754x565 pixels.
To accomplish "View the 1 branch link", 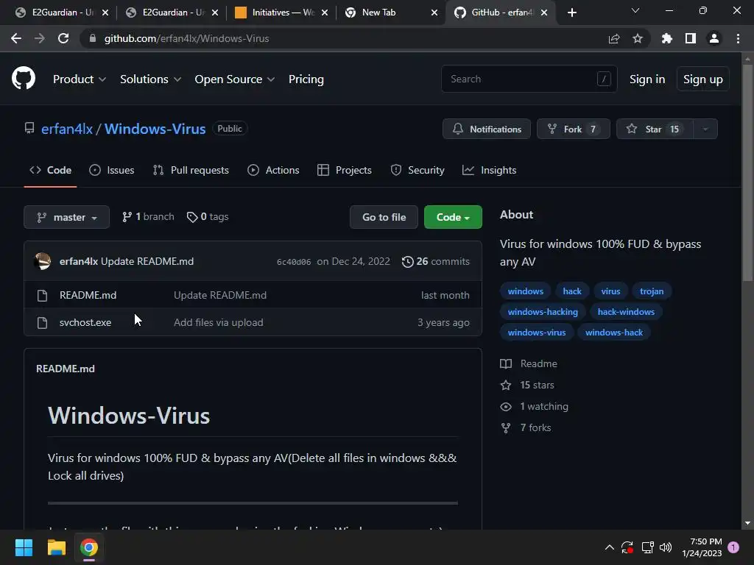I will (148, 217).
